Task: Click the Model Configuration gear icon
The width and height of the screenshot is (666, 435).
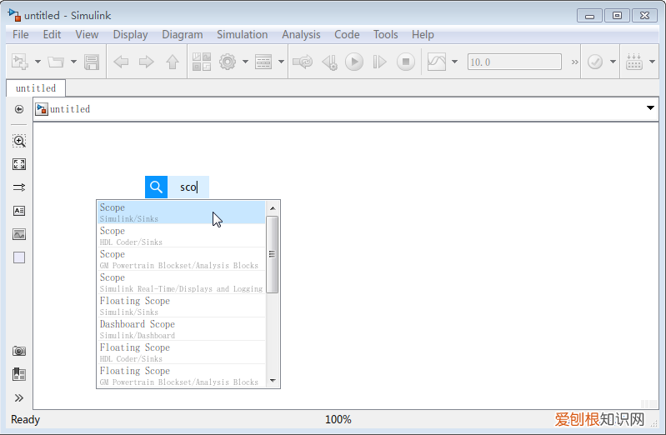Action: [227, 62]
